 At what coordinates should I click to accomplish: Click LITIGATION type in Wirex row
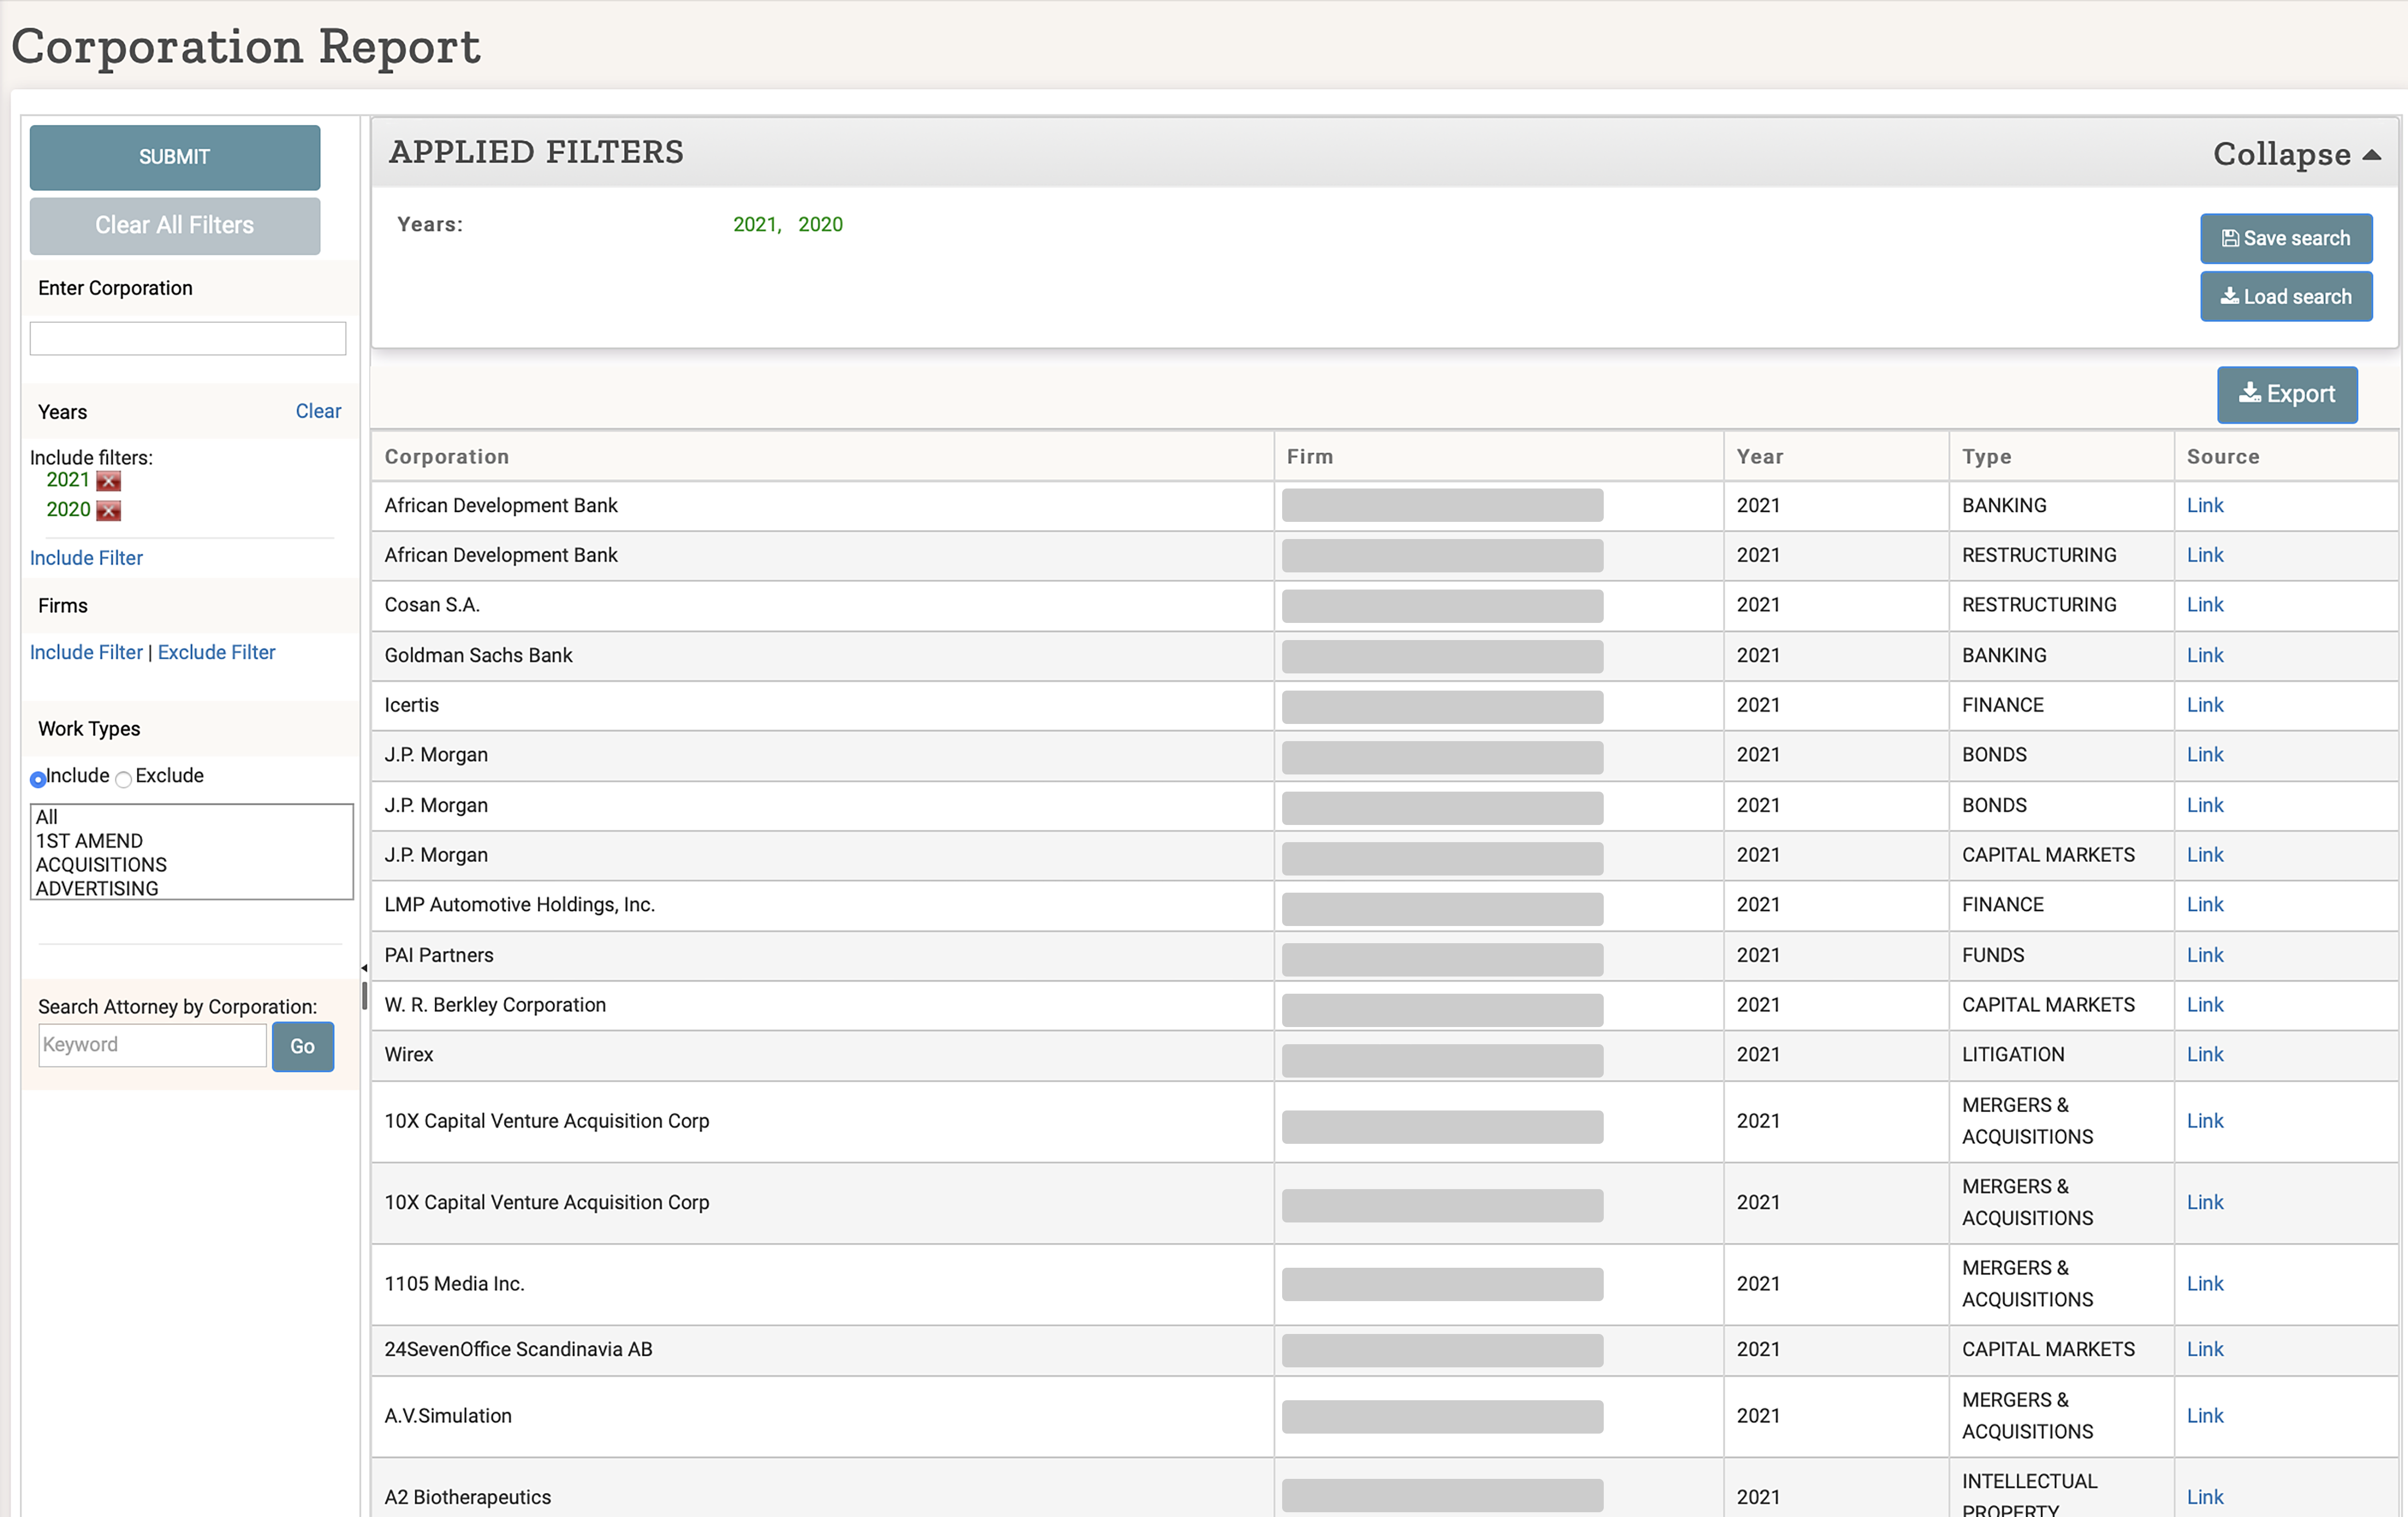2012,1054
